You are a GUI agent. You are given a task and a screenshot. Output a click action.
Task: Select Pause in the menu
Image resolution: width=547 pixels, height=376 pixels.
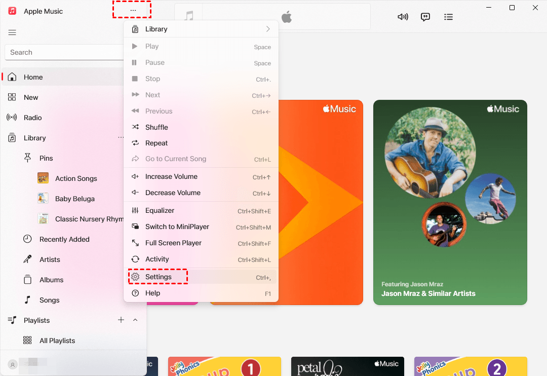(x=201, y=62)
